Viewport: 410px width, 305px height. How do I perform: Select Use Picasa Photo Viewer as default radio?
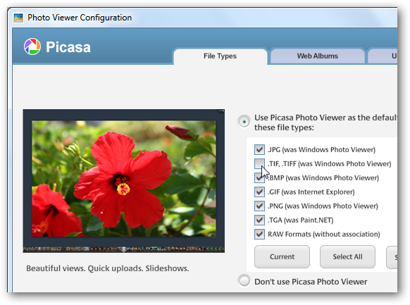(x=244, y=122)
